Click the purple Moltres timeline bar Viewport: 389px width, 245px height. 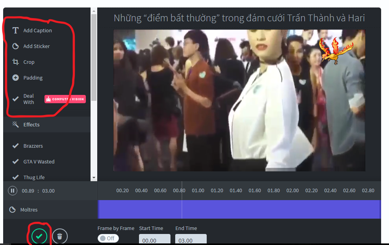point(239,209)
